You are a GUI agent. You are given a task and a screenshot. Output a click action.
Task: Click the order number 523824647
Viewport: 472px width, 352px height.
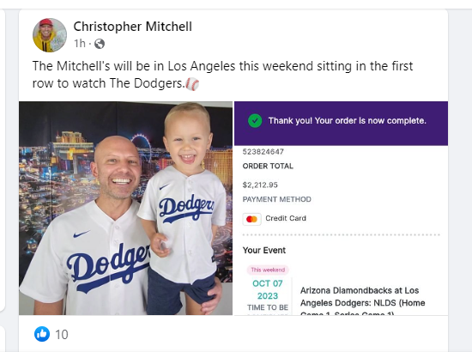pos(263,152)
